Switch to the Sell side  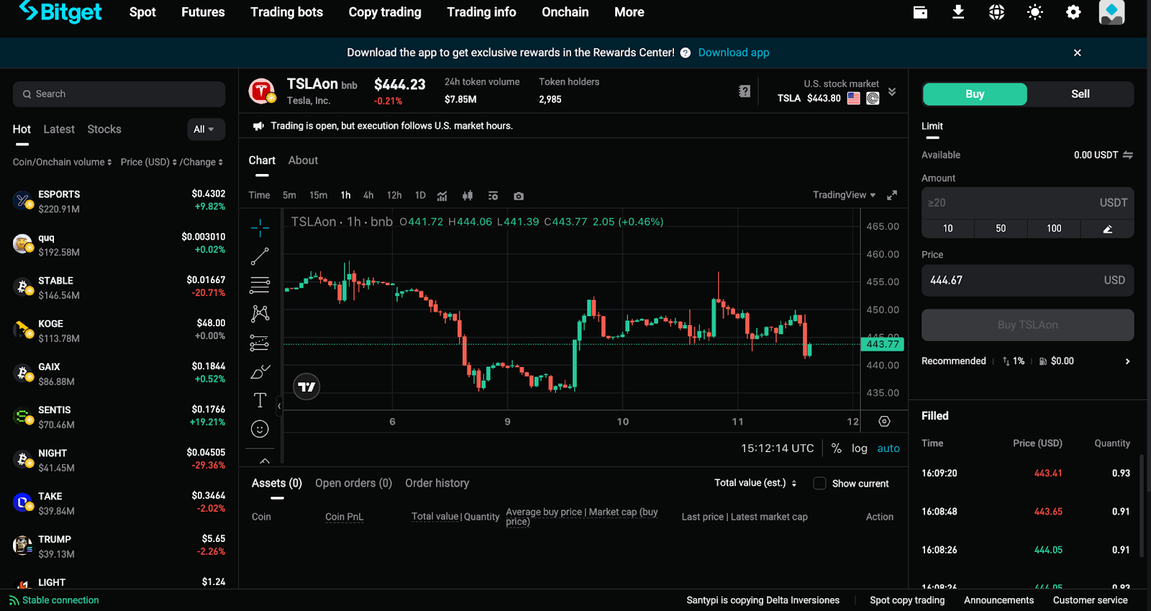1080,94
